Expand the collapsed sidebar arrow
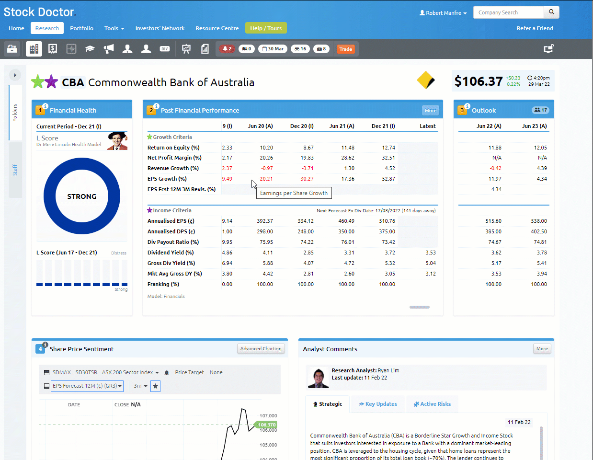The height and width of the screenshot is (460, 593). pyautogui.click(x=15, y=75)
